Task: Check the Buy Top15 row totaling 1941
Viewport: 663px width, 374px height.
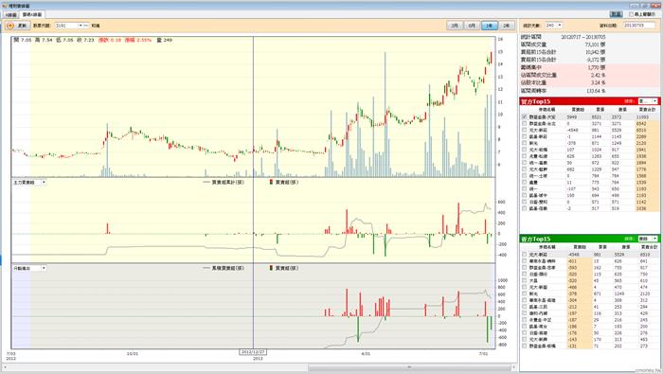Action: [x=525, y=150]
